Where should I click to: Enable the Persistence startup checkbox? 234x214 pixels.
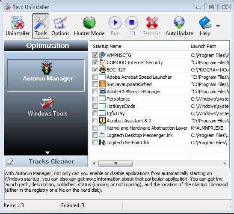coord(95,99)
